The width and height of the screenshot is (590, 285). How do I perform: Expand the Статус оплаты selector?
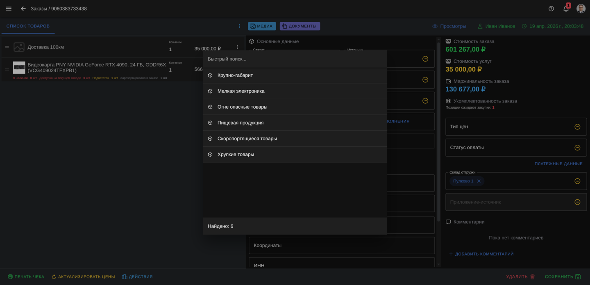pyautogui.click(x=577, y=148)
